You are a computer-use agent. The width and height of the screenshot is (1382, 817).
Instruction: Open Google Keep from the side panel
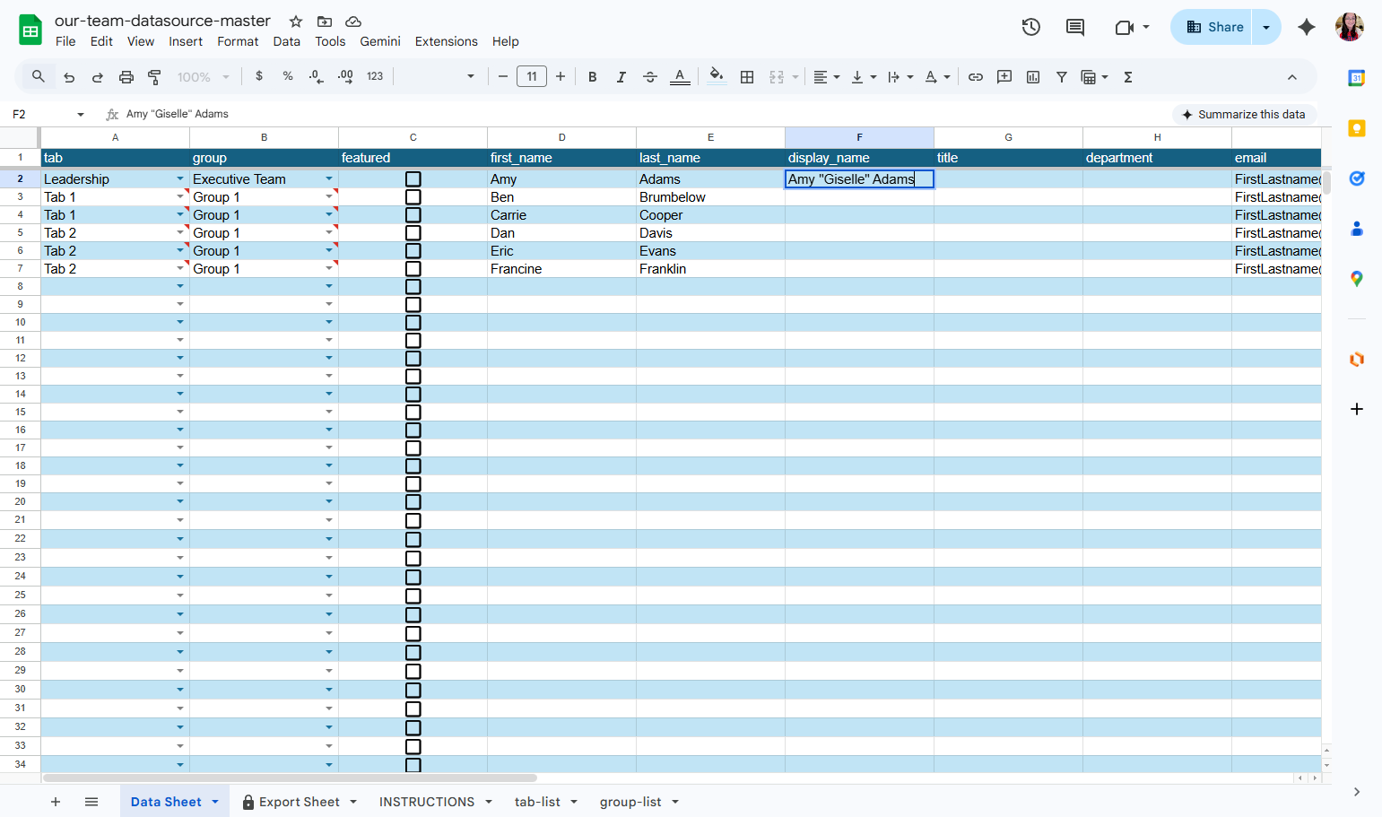tap(1357, 128)
